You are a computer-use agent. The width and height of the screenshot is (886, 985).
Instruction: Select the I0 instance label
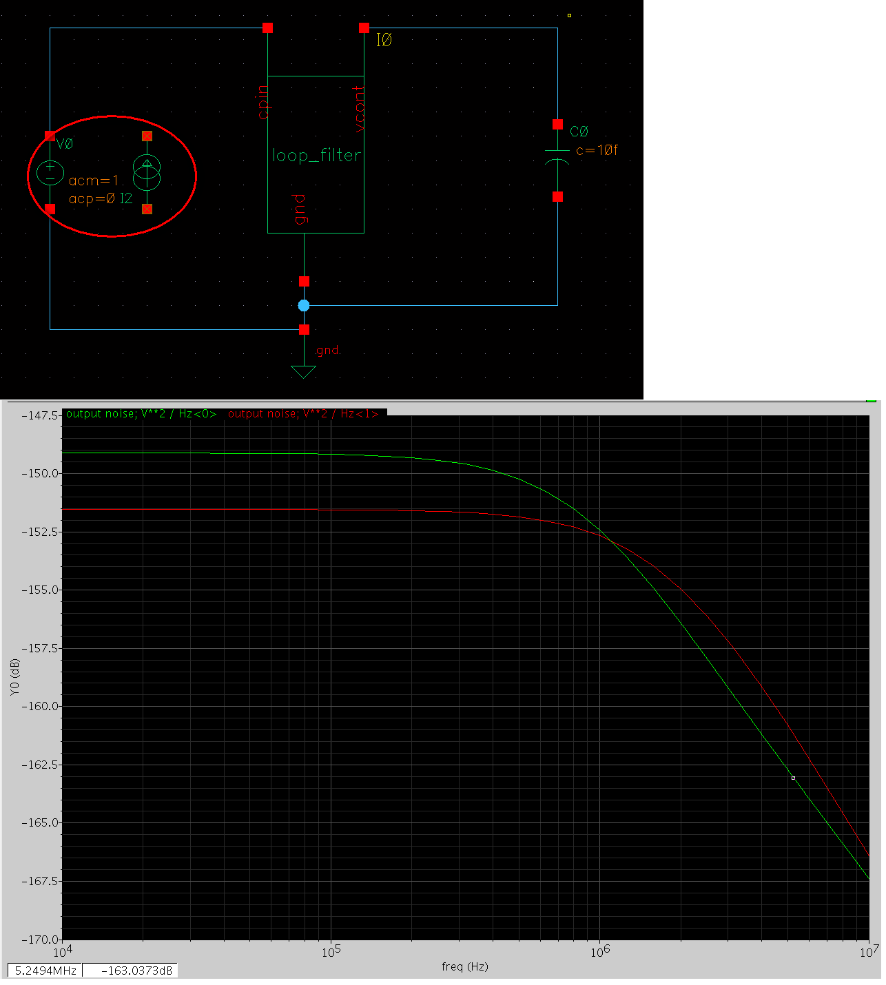coord(384,41)
